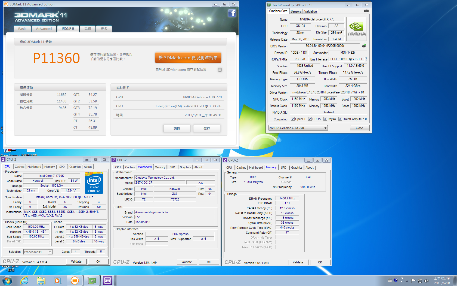
Task: Click the 3DMark 11 title bar icon
Action: (x=6, y=4)
